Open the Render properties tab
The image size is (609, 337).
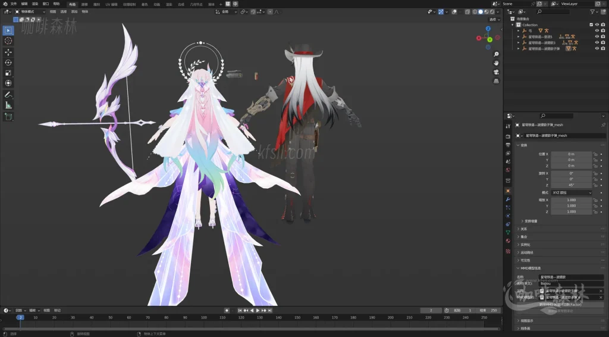pos(508,136)
